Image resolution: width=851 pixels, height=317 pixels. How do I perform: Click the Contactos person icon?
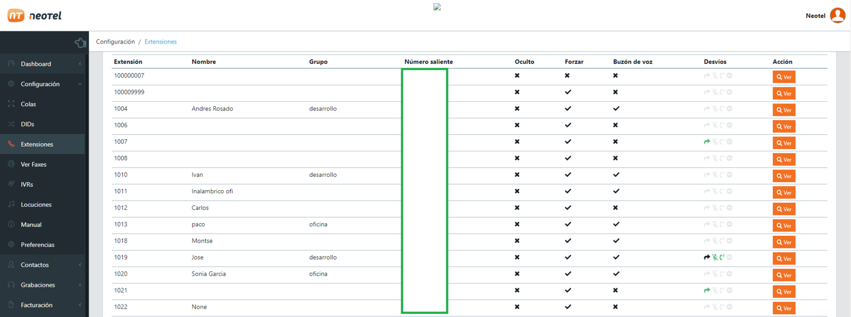pyautogui.click(x=11, y=265)
